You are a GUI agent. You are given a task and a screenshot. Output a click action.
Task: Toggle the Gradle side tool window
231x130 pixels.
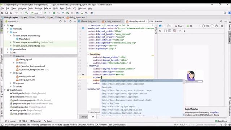tap(230, 25)
